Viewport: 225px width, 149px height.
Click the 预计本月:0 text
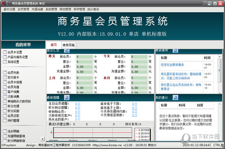coord(133,124)
